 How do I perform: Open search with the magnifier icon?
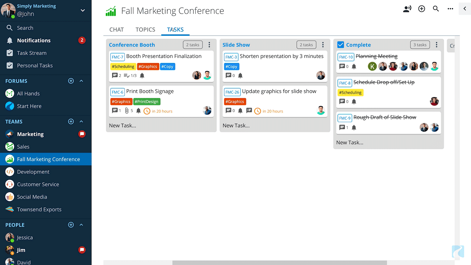pos(436,9)
